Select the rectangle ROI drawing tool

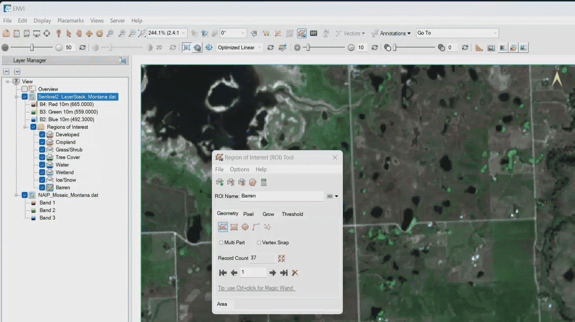click(234, 227)
